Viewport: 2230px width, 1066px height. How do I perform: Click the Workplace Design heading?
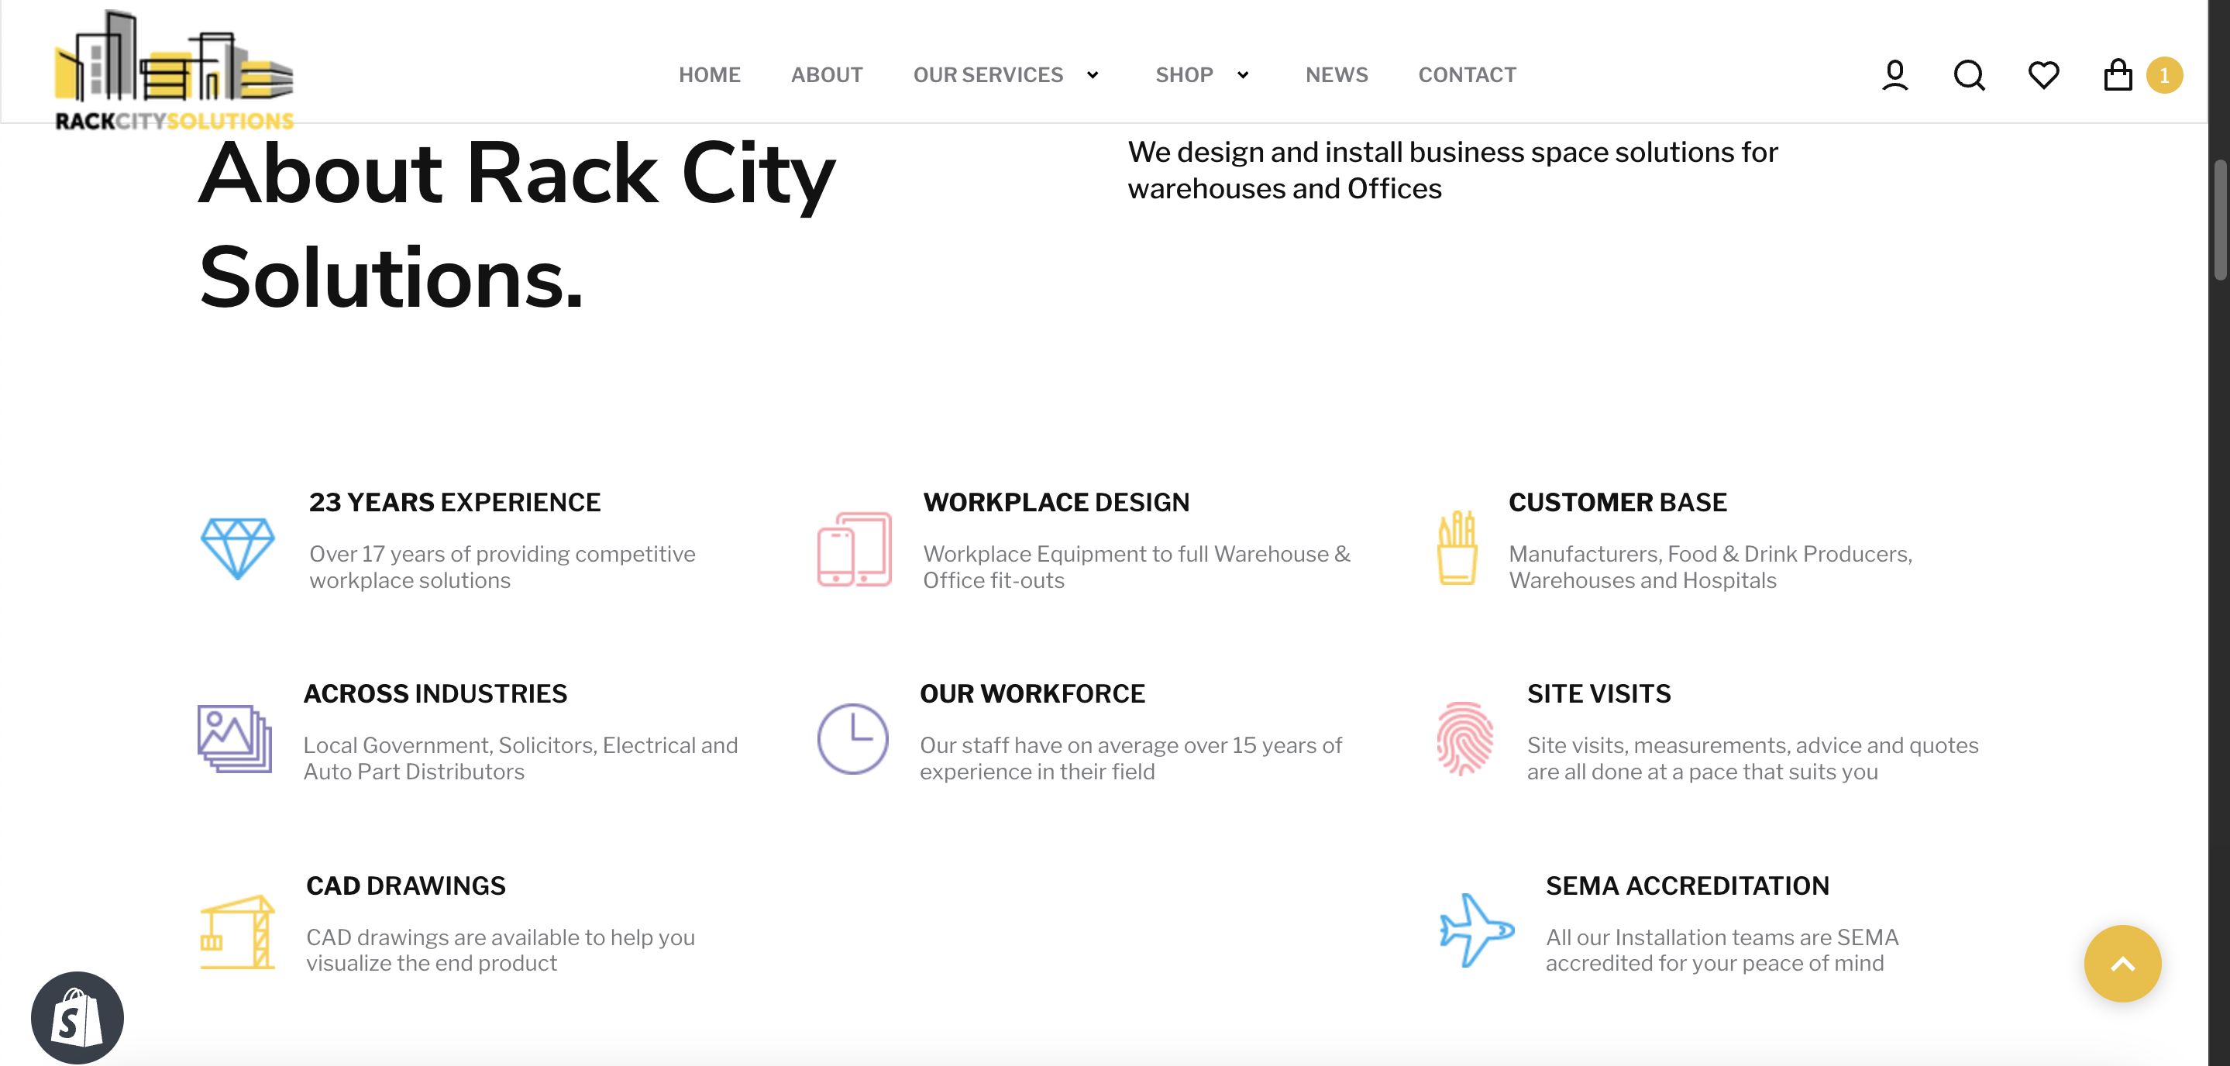(x=1056, y=502)
